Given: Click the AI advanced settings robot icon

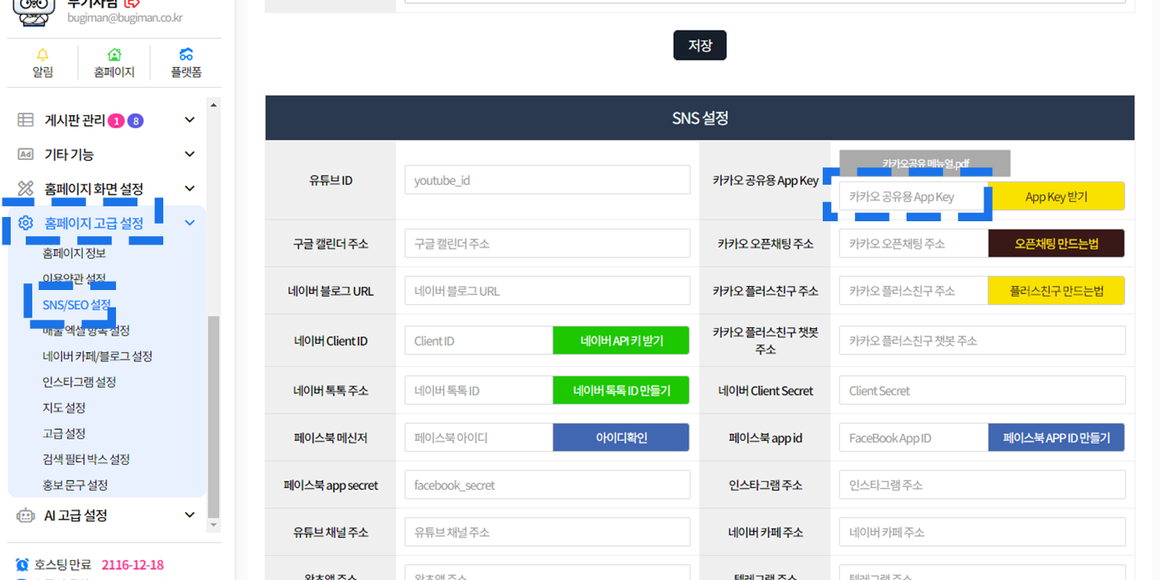Looking at the screenshot, I should (x=26, y=515).
